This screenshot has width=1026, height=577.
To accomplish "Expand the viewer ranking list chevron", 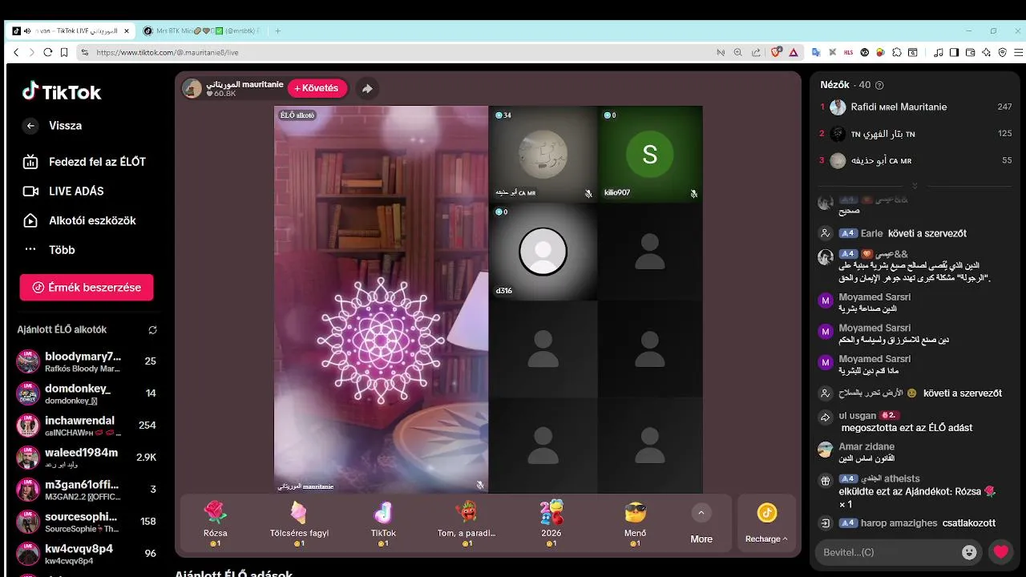I will click(x=915, y=185).
